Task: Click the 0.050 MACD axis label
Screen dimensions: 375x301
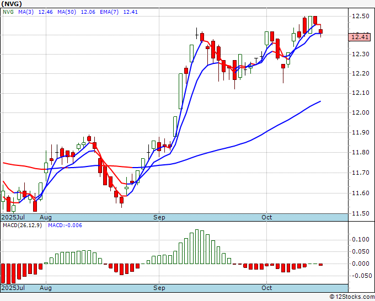Action: [360, 251]
